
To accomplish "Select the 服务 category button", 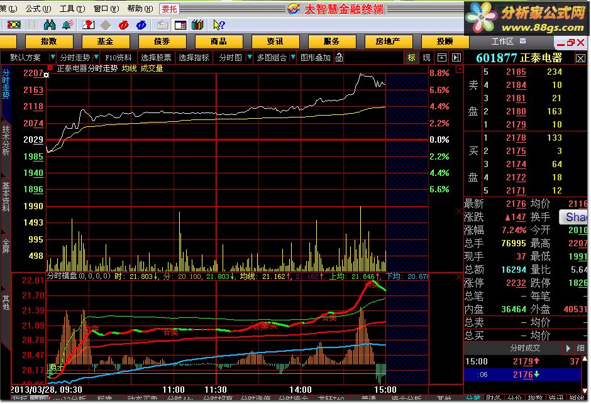I will (332, 41).
